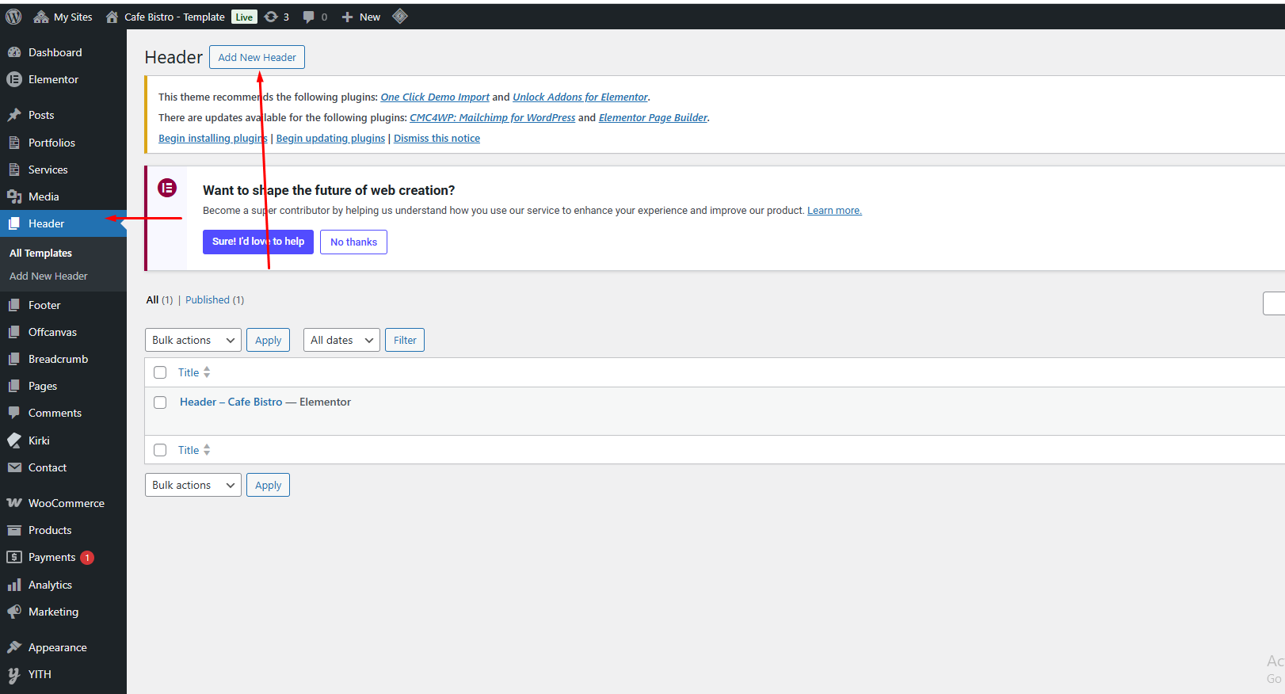Click the Payments notification badge
The image size is (1285, 694).
pos(87,558)
